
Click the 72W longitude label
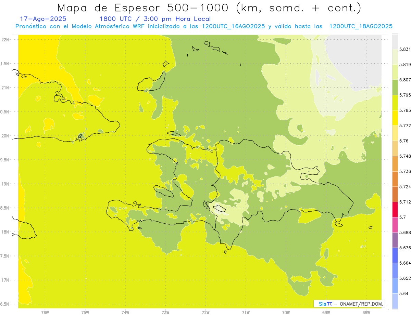206,312
